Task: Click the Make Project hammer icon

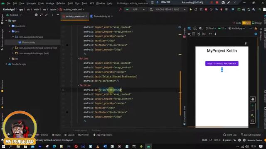Action: (x=120, y=10)
